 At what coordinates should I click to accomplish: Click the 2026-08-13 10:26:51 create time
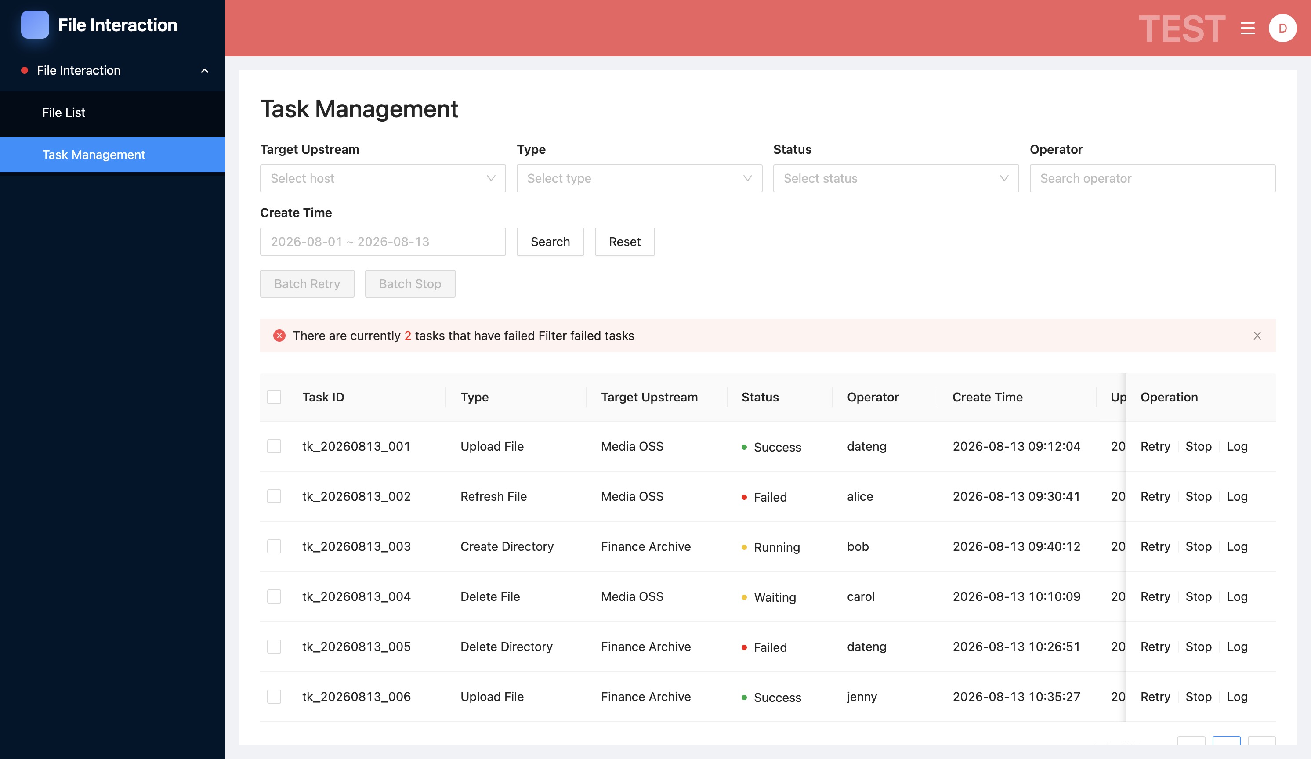tap(1016, 647)
